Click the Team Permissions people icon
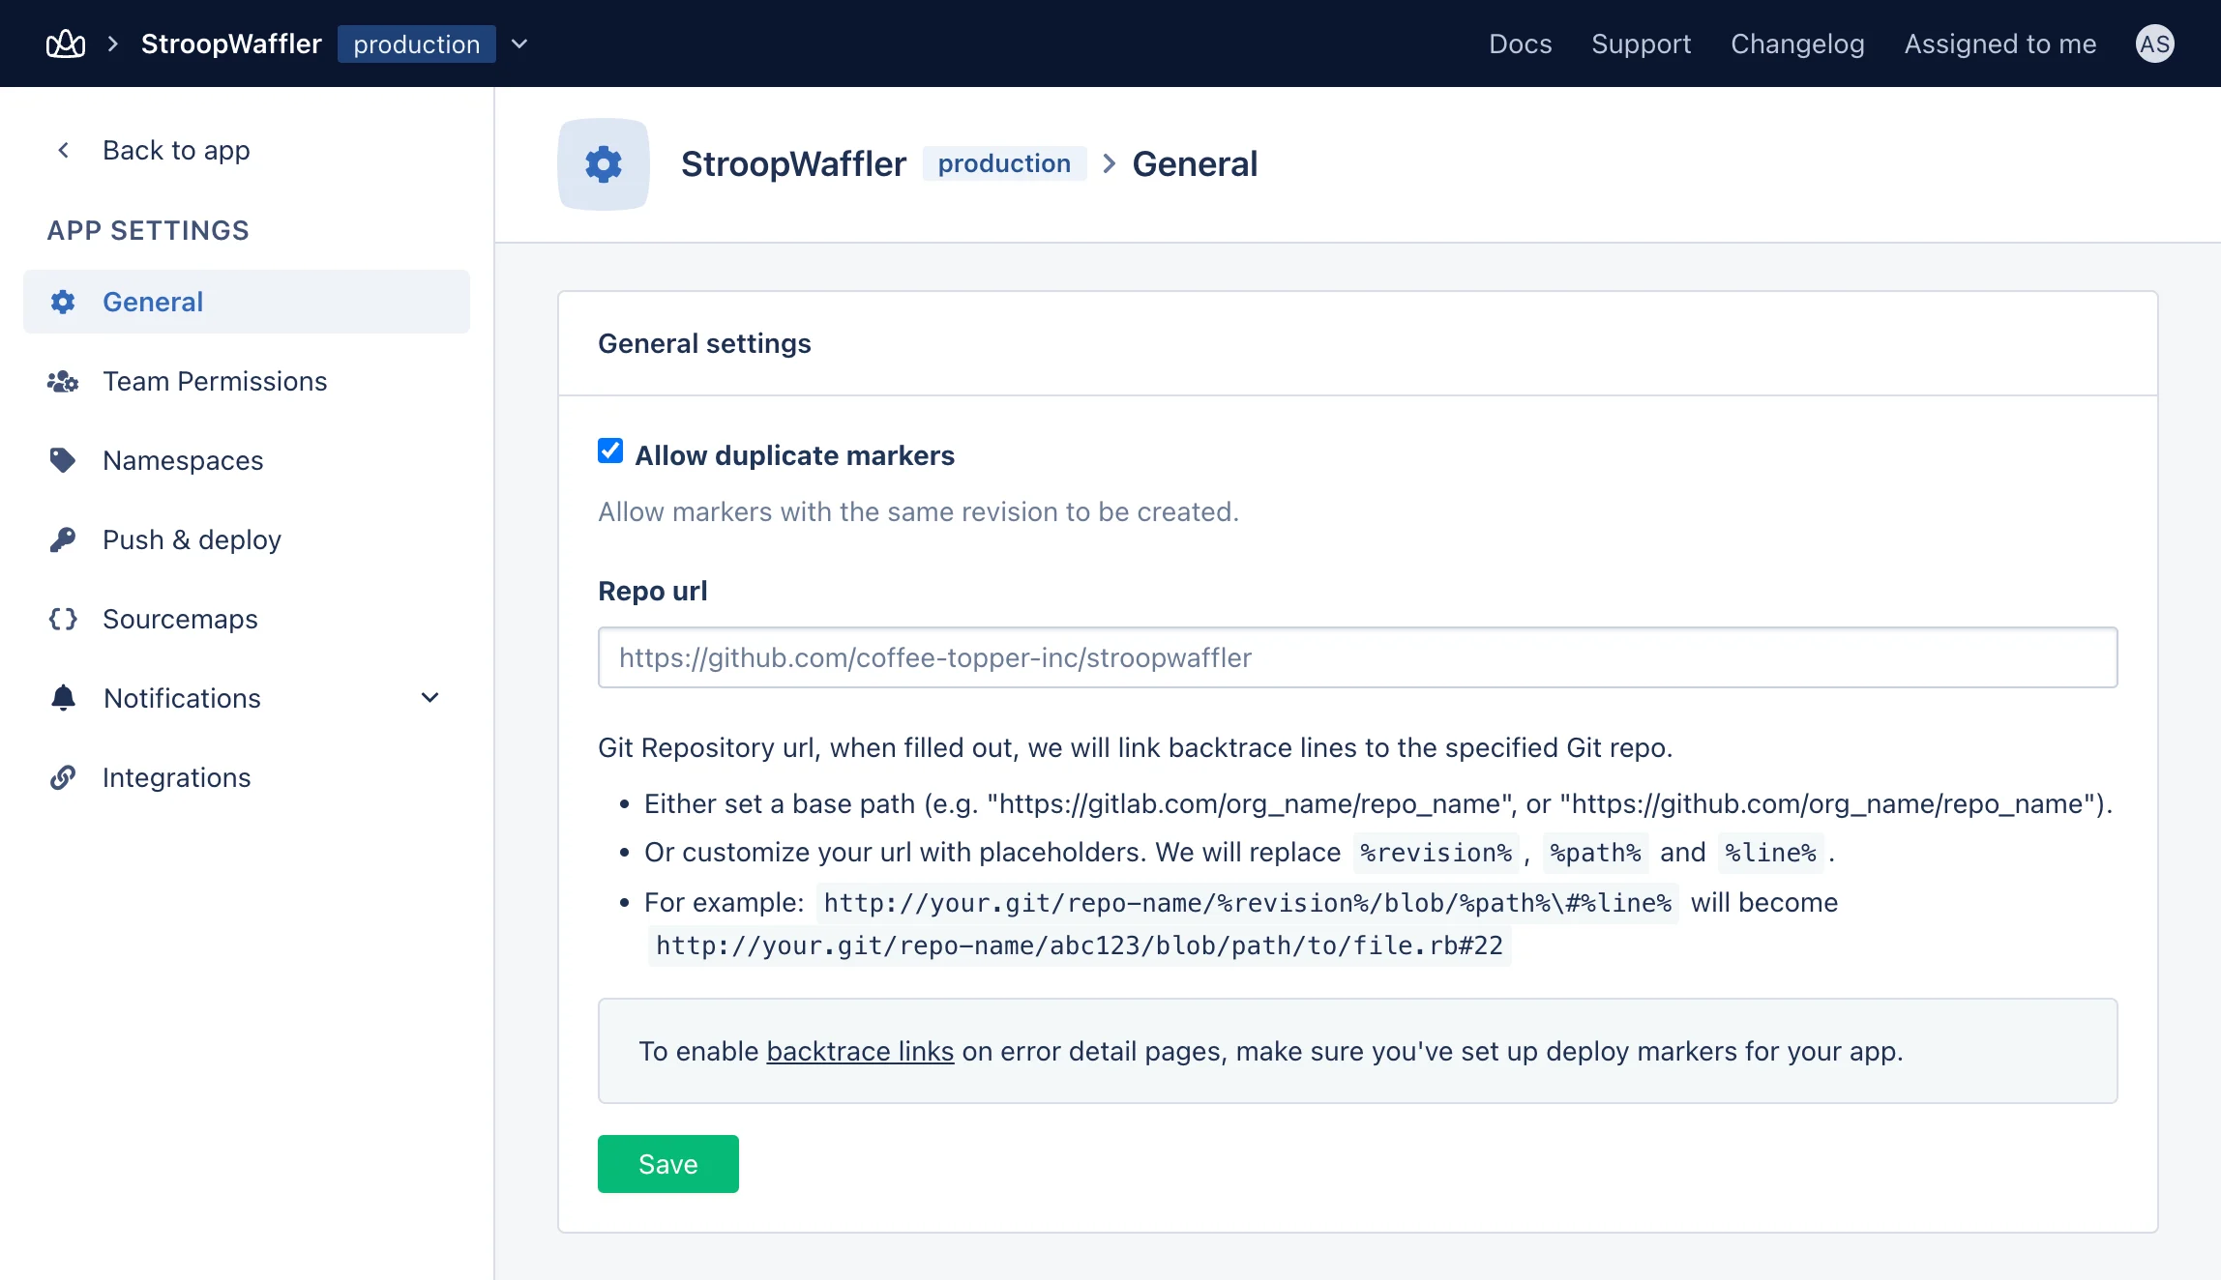The width and height of the screenshot is (2221, 1280). click(63, 381)
